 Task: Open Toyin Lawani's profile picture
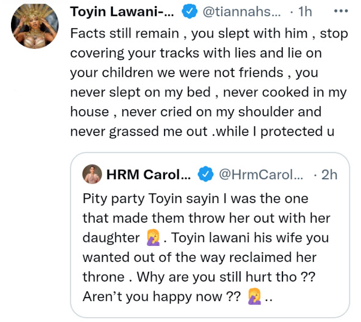[35, 26]
